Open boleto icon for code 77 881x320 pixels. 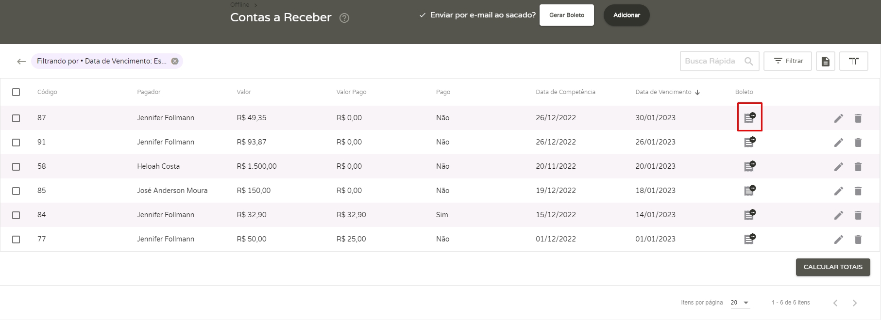749,239
